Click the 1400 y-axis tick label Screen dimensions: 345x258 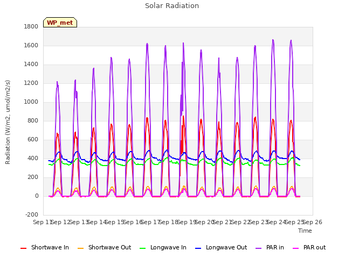pyautogui.click(x=31, y=64)
